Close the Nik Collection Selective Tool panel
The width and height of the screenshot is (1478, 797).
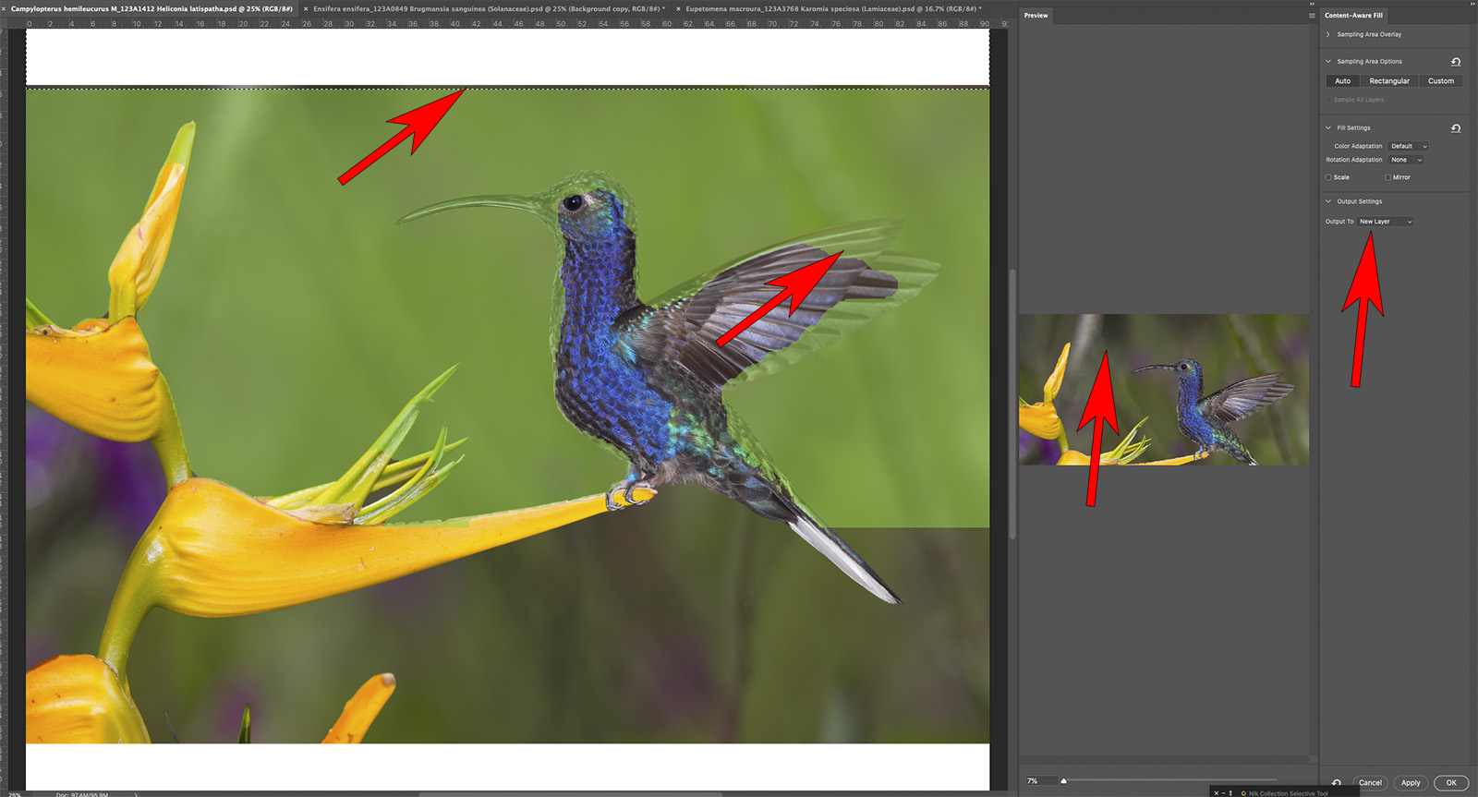pos(1216,792)
